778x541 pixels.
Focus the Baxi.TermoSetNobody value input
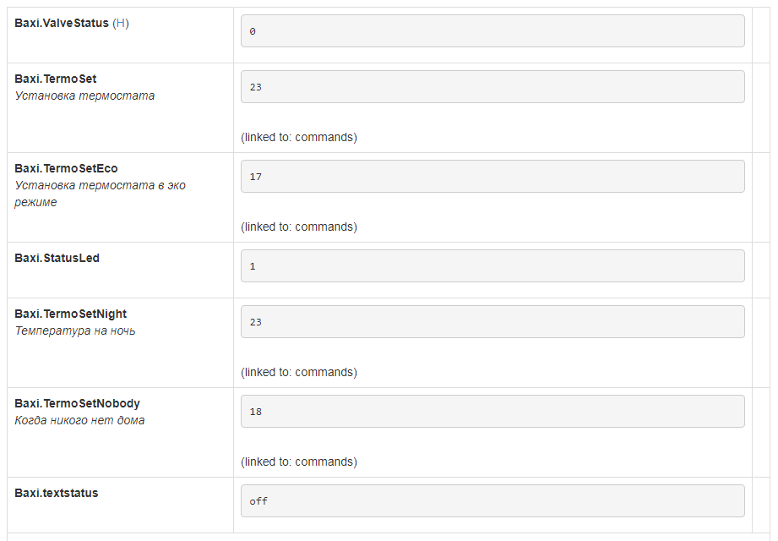click(492, 412)
